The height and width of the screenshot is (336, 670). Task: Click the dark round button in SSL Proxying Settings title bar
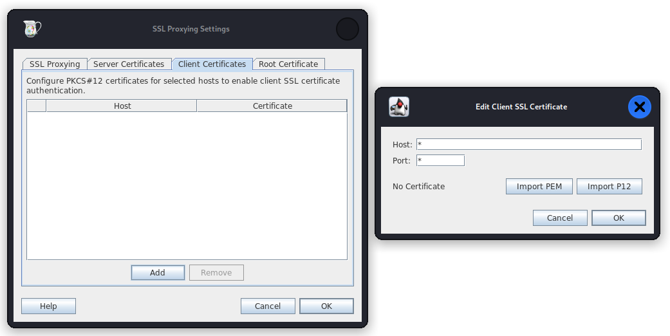tap(348, 29)
